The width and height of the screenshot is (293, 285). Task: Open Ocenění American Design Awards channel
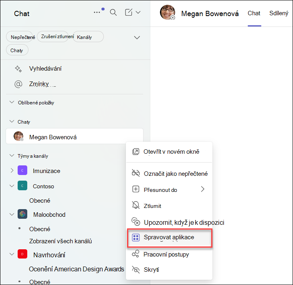pos(77,269)
